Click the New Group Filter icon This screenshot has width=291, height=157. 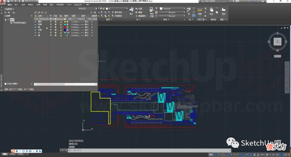[x=9, y=13]
